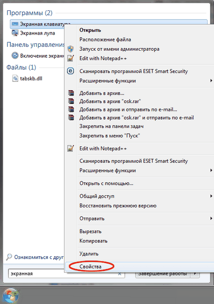
Task: Click the Экранная лупа magnifier icon
Action: pos(15,33)
